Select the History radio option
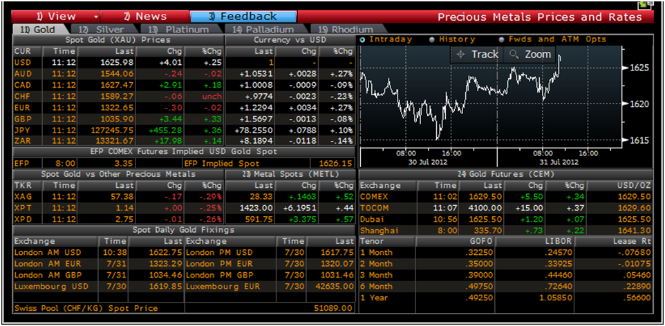The width and height of the screenshot is (665, 326). tap(433, 40)
